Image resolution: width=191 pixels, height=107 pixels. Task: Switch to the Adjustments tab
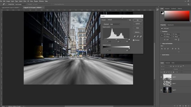[170, 25]
